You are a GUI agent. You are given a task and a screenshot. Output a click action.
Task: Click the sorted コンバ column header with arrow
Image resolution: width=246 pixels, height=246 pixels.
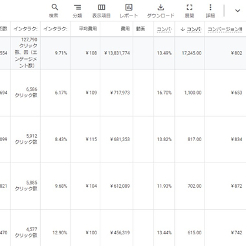pyautogui.click(x=191, y=29)
